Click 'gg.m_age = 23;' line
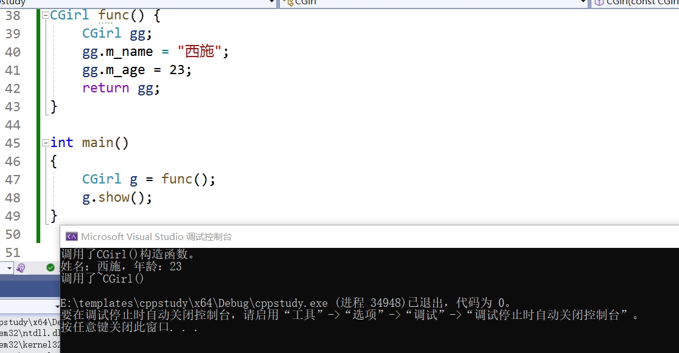 point(137,70)
